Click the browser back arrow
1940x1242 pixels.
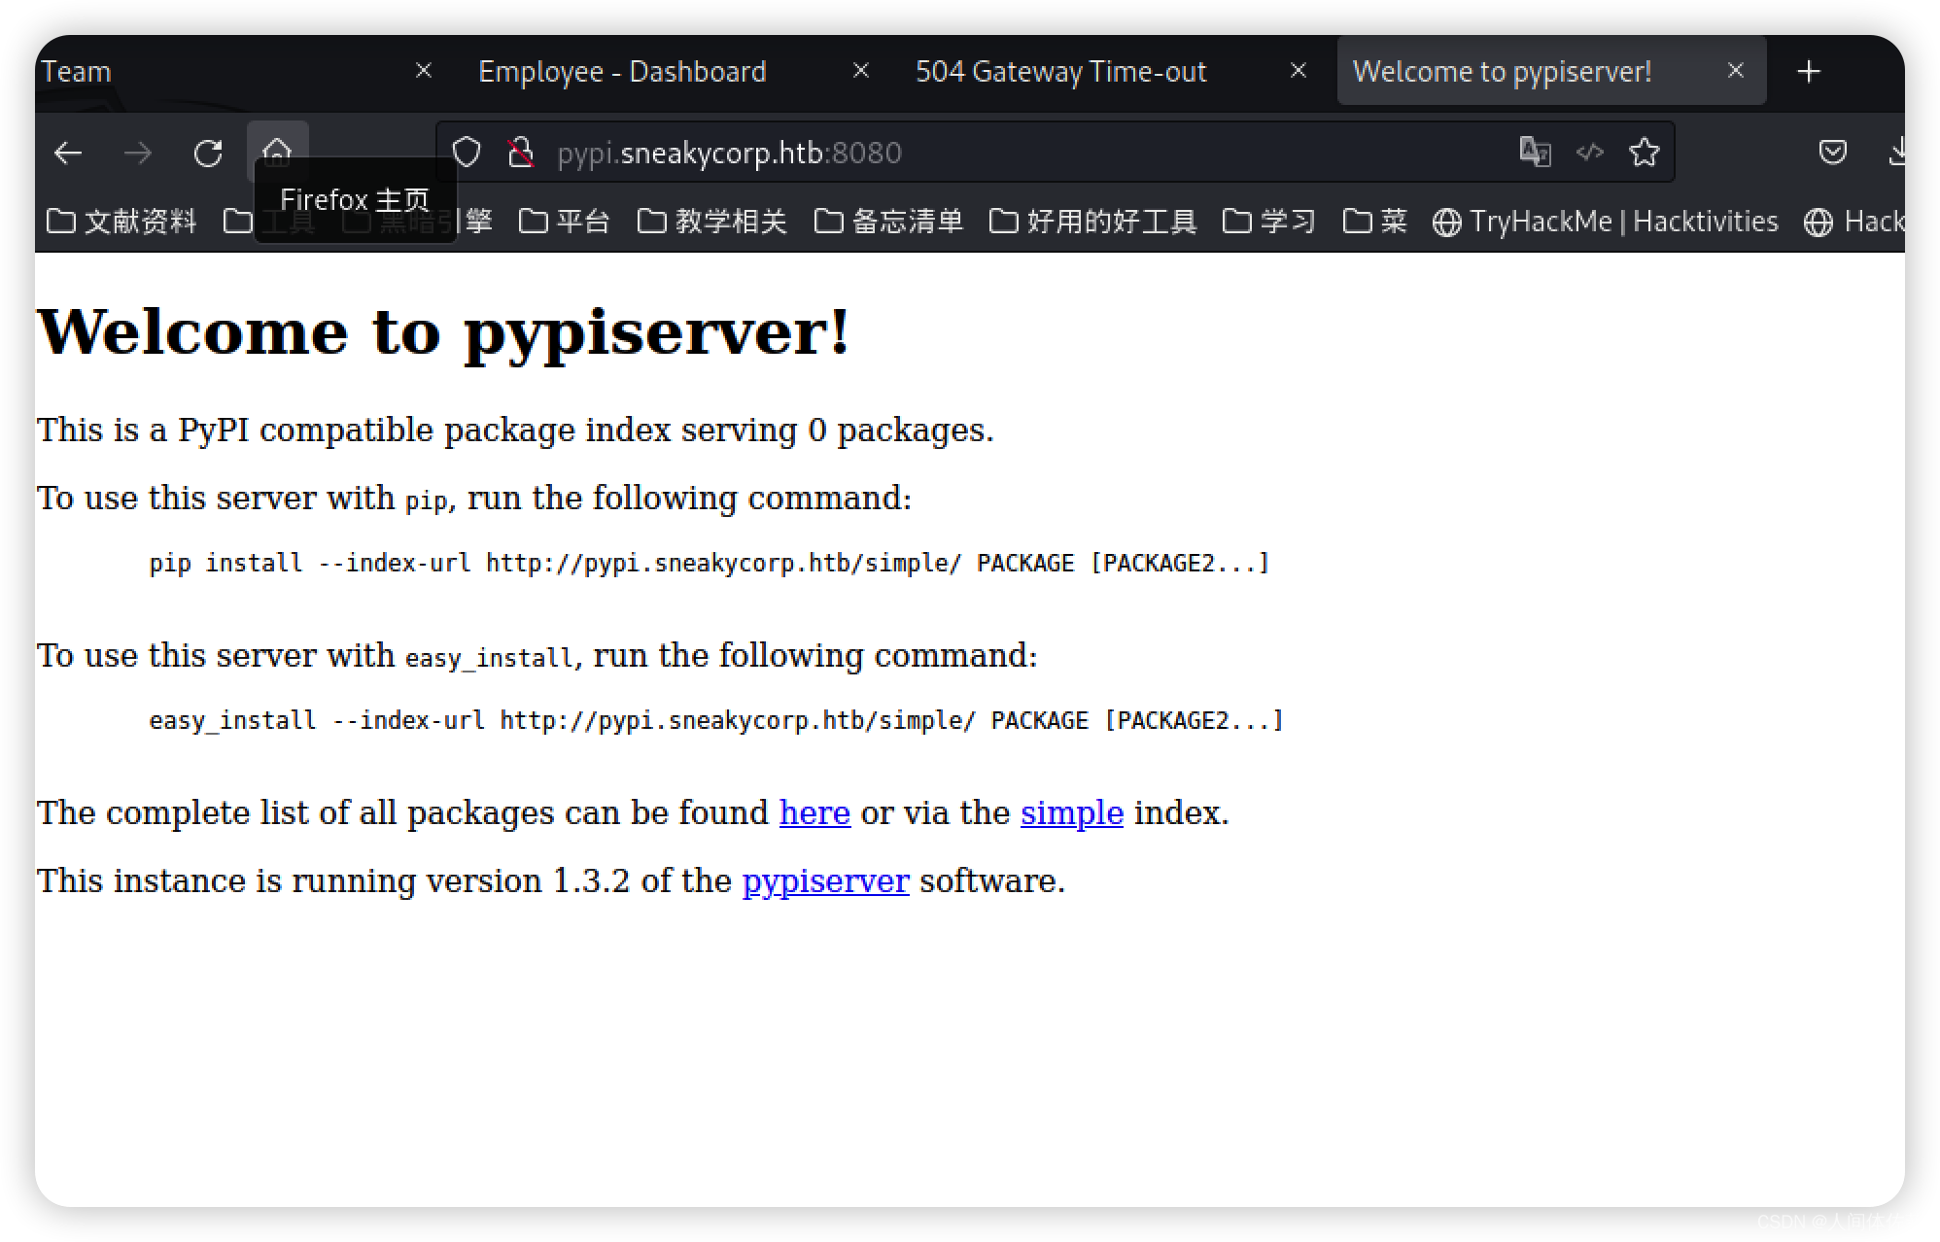tap(68, 153)
